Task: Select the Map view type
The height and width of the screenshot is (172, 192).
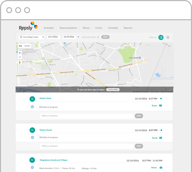Action: pos(20,46)
